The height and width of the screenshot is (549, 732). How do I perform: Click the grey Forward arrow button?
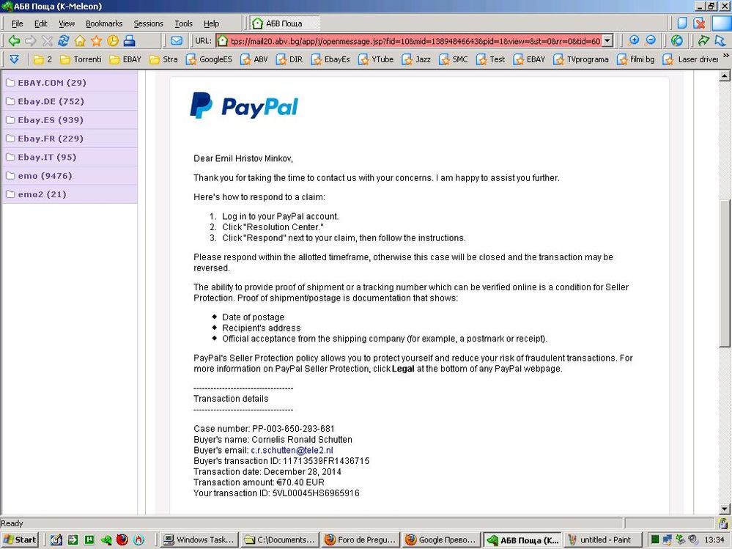[x=31, y=41]
